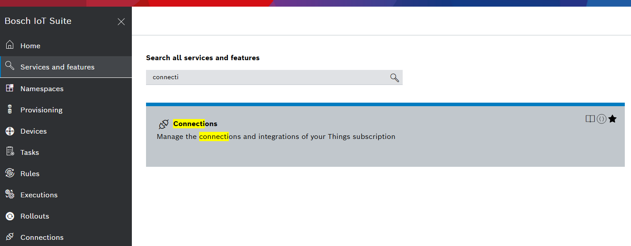Open Provisioning from the sidebar
This screenshot has width=631, height=246.
(66, 110)
